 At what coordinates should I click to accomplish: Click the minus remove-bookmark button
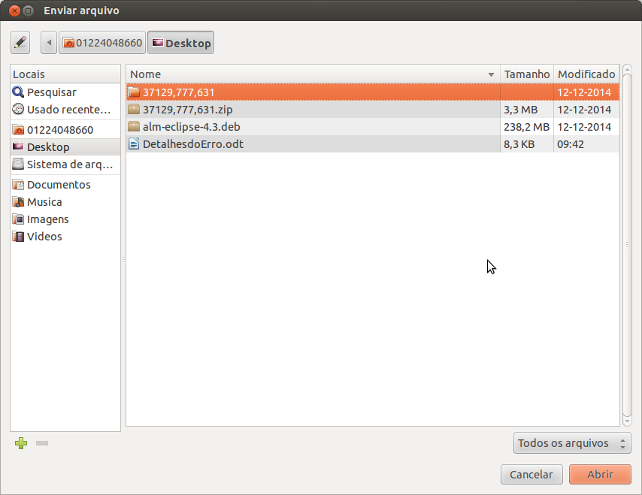pyautogui.click(x=42, y=443)
